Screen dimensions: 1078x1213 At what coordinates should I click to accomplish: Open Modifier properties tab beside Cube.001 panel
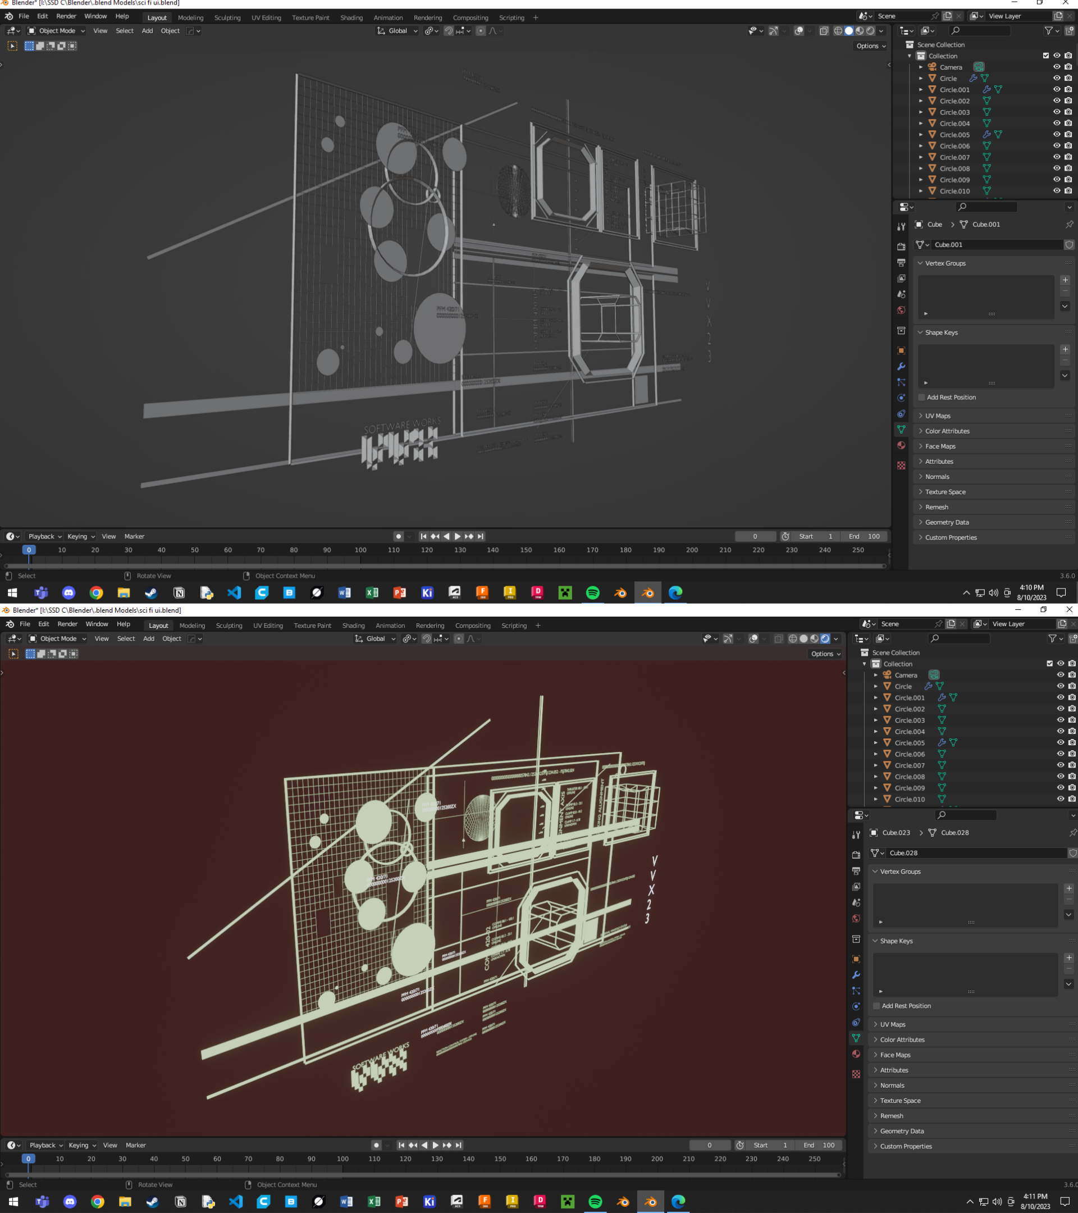pos(901,366)
